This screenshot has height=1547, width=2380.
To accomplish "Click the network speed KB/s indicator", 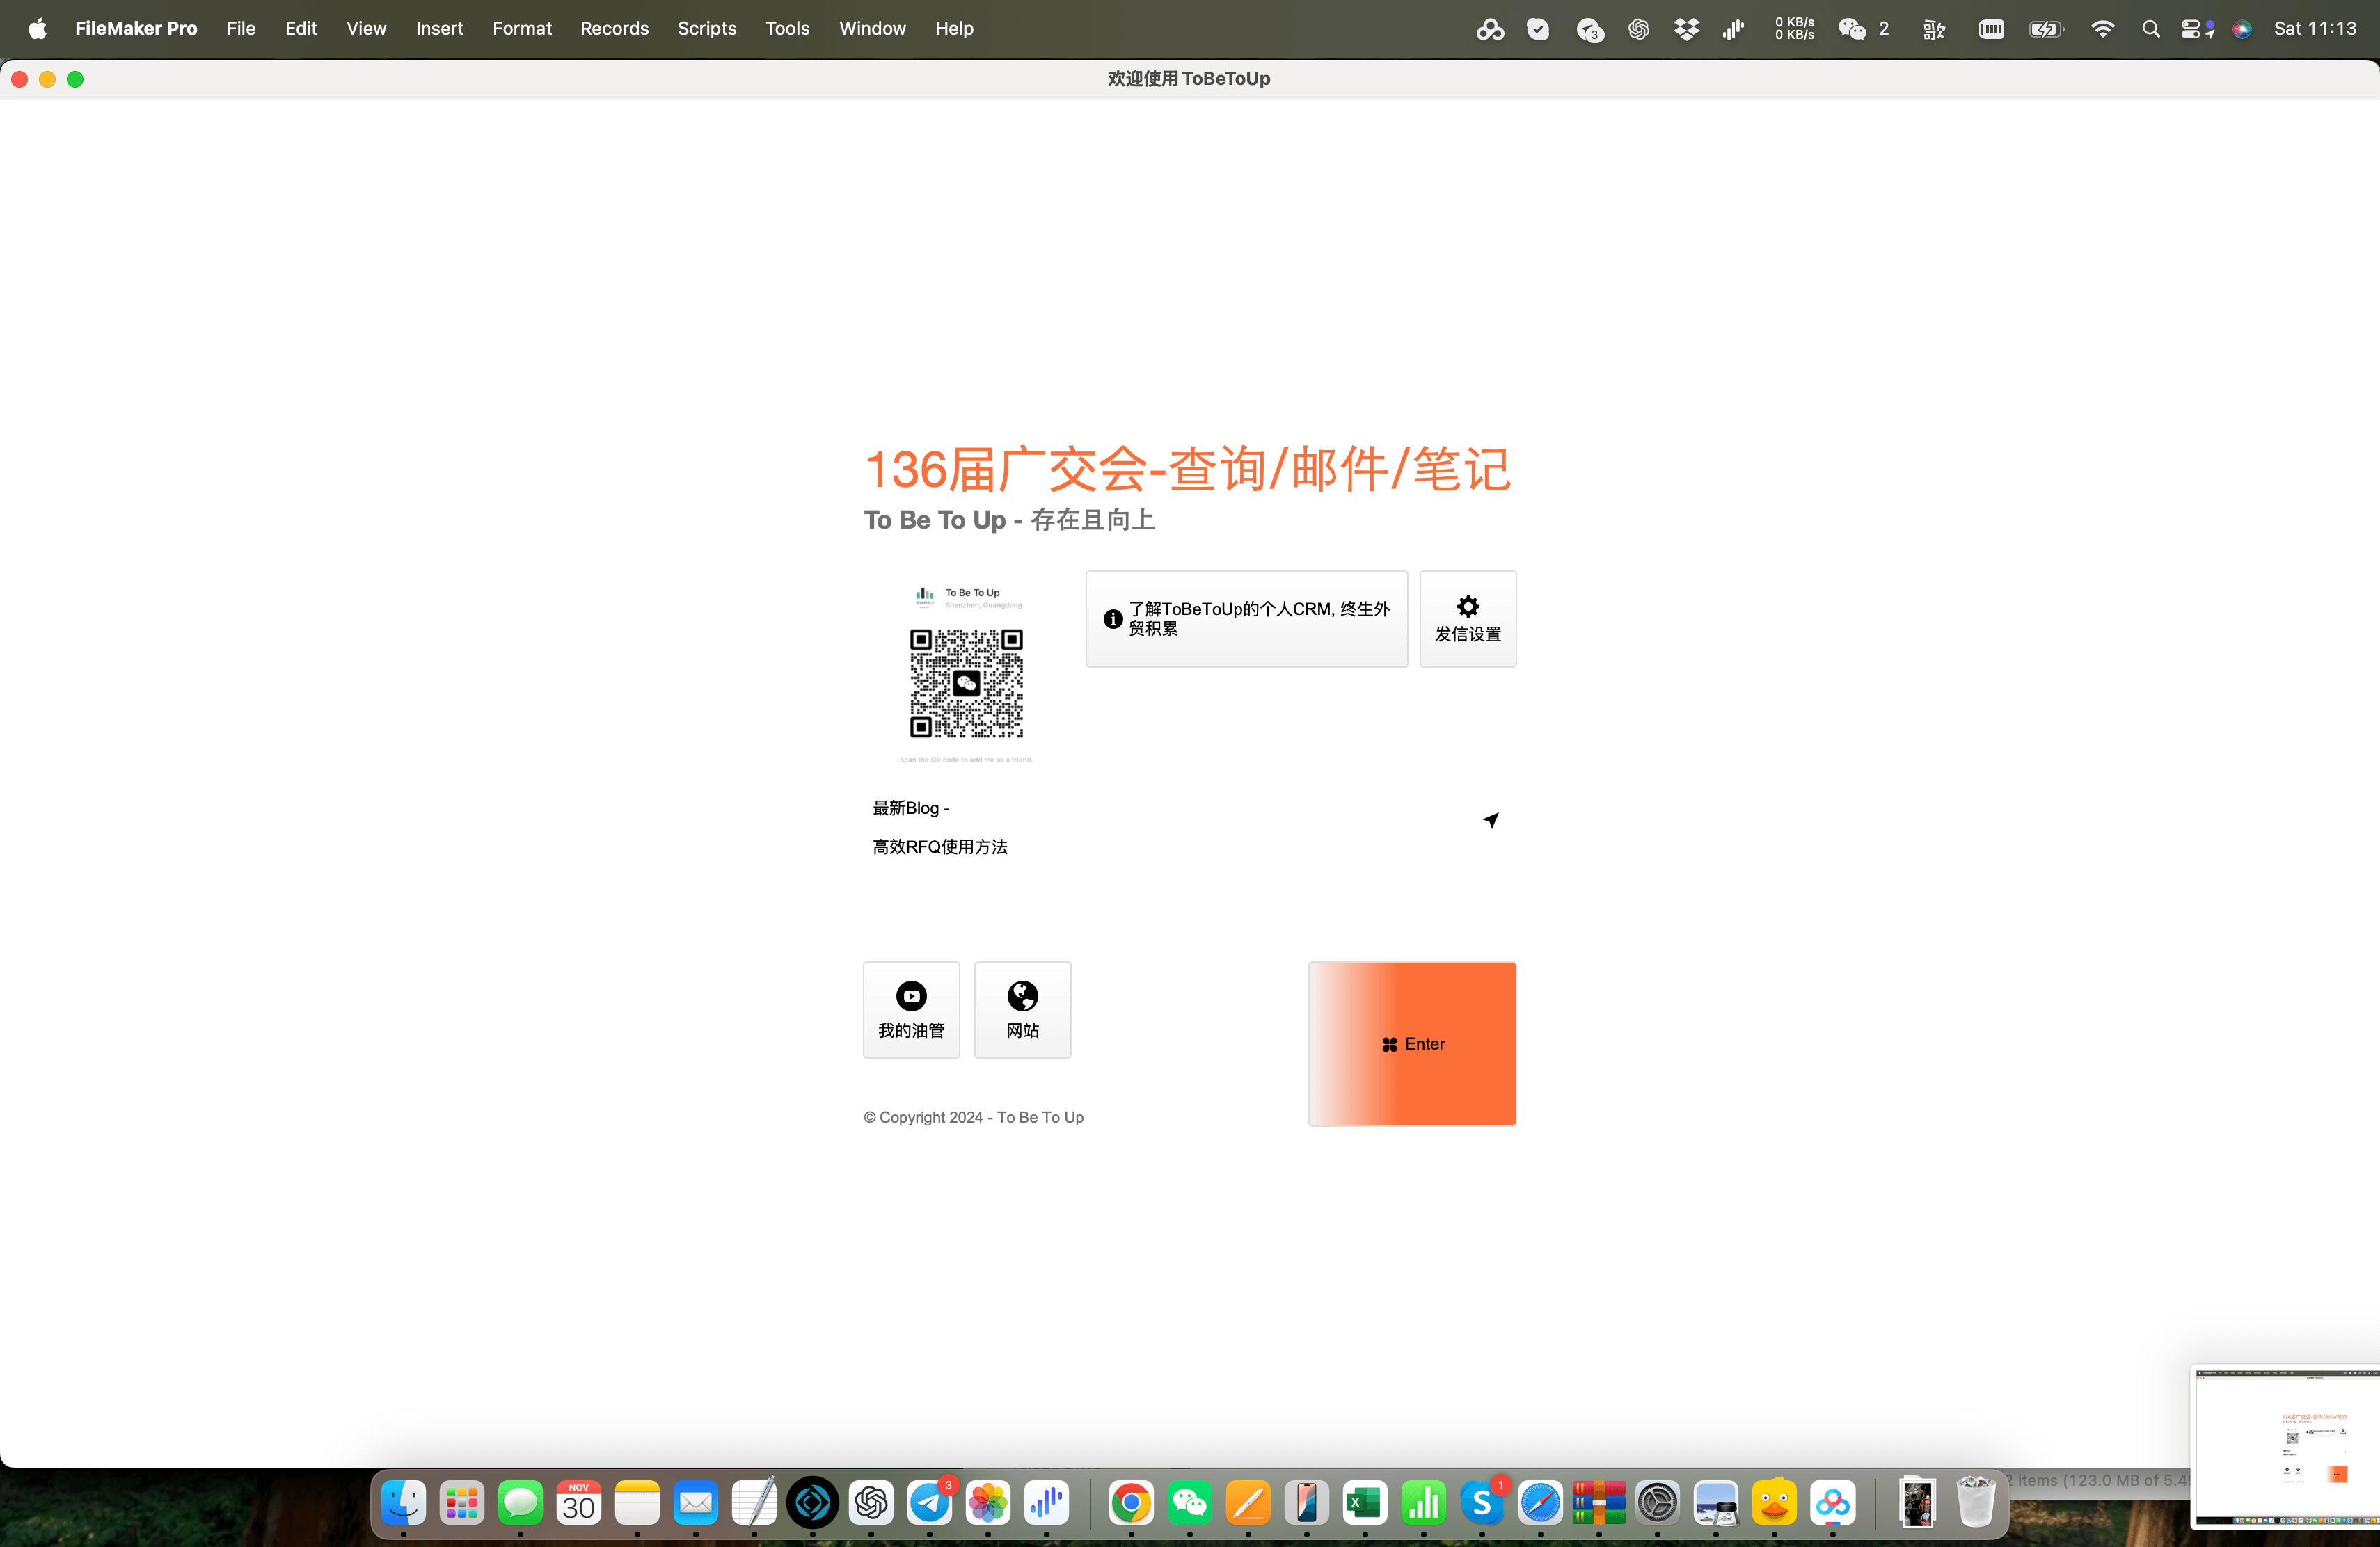I will [x=1794, y=29].
